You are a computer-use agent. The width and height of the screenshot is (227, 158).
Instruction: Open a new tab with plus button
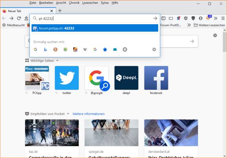[x=60, y=11]
